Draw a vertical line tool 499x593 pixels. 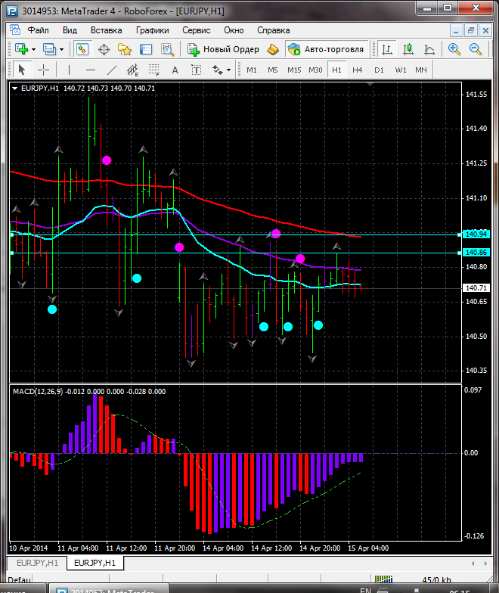[69, 70]
